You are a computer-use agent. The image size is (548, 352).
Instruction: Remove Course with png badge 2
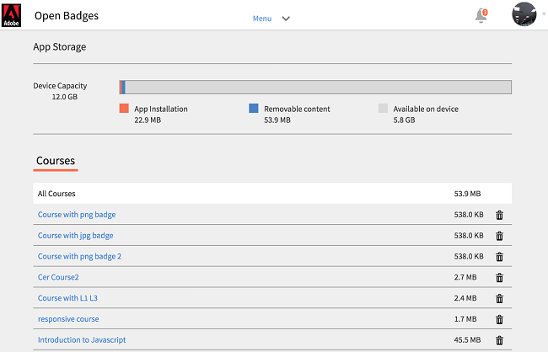point(499,257)
